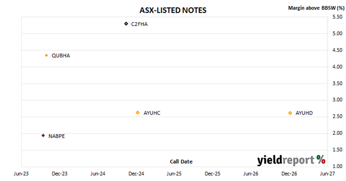Select the Jun-27 axis label
The width and height of the screenshot is (346, 181).
click(x=328, y=174)
